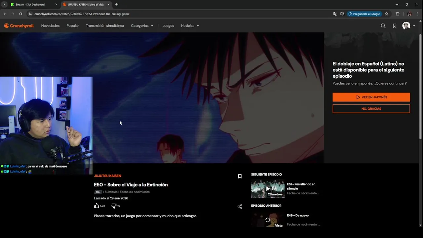Select text Lanzado el 29 ene 2026

[111, 198]
